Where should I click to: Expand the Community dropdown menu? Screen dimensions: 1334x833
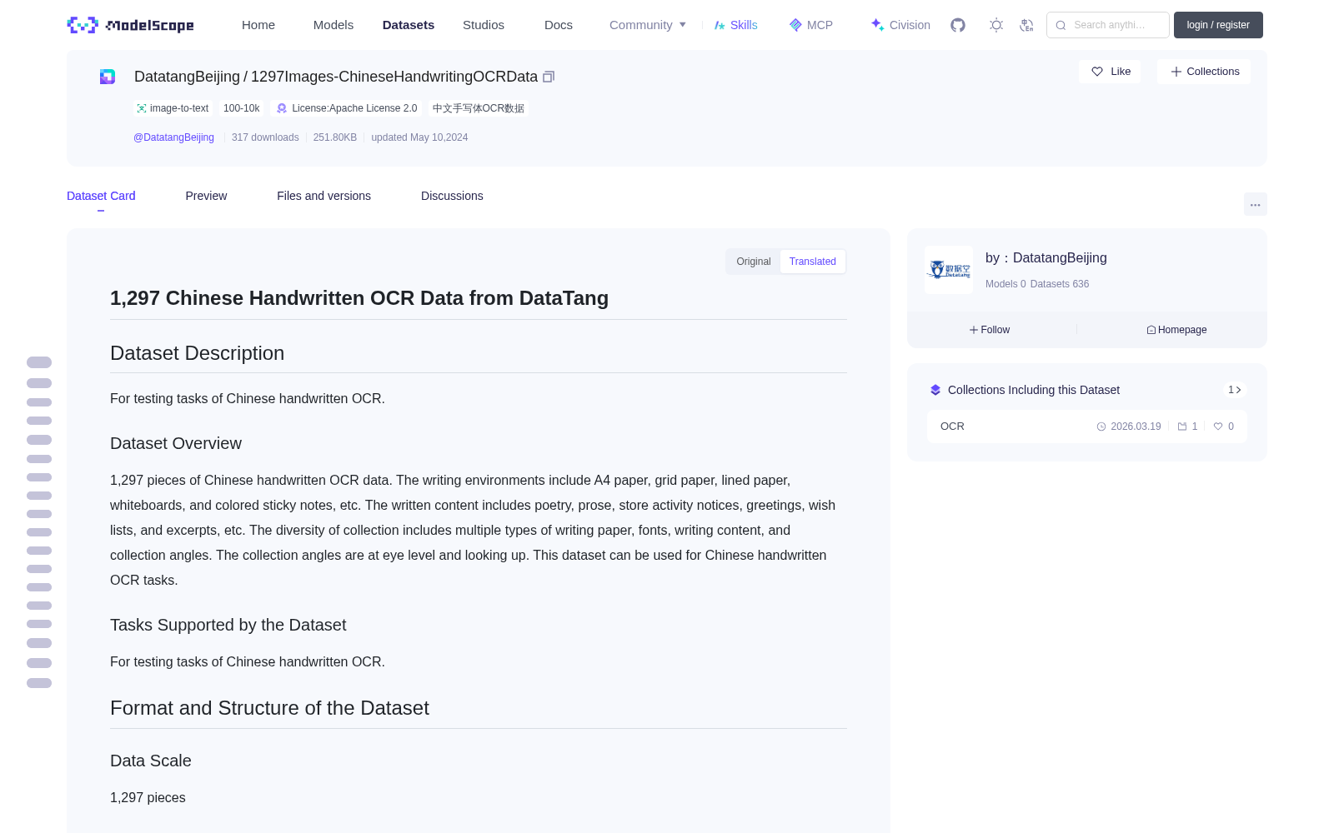pos(648,25)
